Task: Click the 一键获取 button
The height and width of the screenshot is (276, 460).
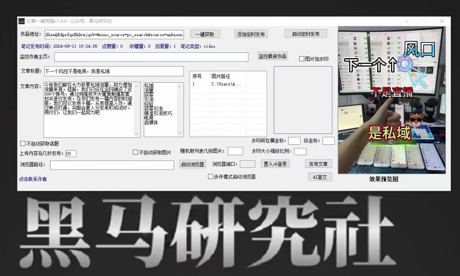Action: tap(205, 34)
